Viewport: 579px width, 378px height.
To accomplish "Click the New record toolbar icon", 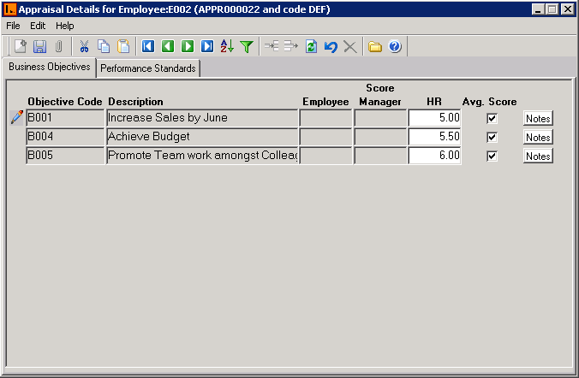I will 20,47.
